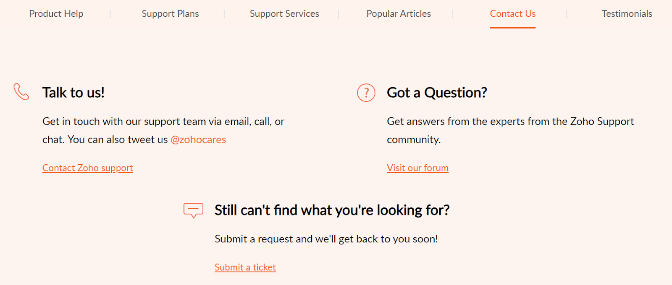Go to the Support Services tab
This screenshot has height=285, width=672.
284,14
